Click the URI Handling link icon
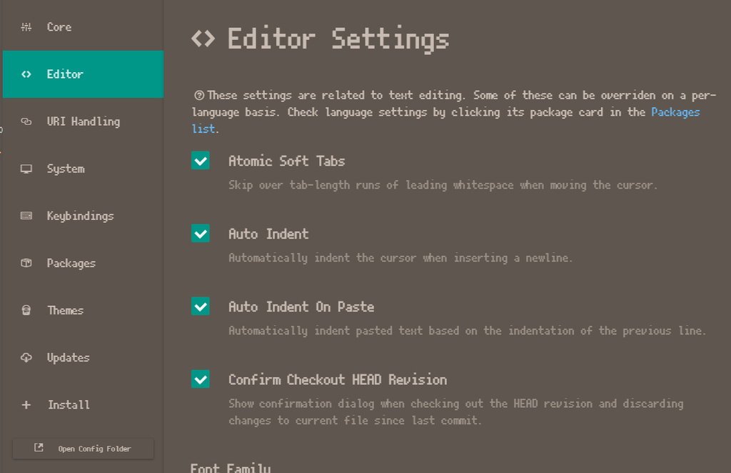Screen dimensions: 731x473 (x=26, y=121)
